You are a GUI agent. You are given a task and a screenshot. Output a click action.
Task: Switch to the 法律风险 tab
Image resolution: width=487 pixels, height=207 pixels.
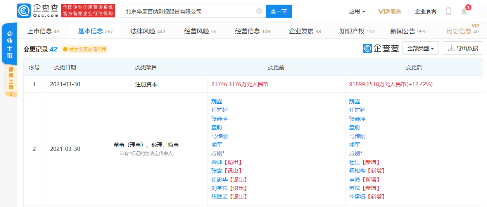tap(148, 31)
